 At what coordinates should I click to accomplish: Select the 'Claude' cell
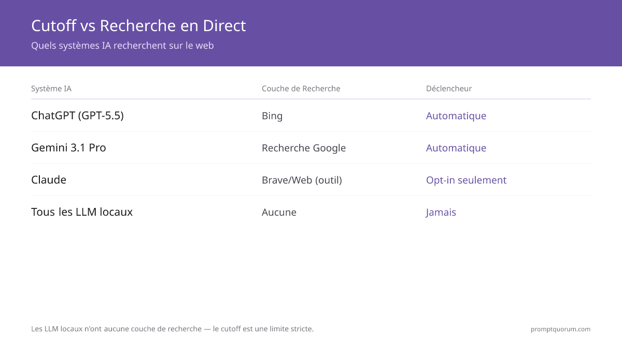(x=49, y=180)
